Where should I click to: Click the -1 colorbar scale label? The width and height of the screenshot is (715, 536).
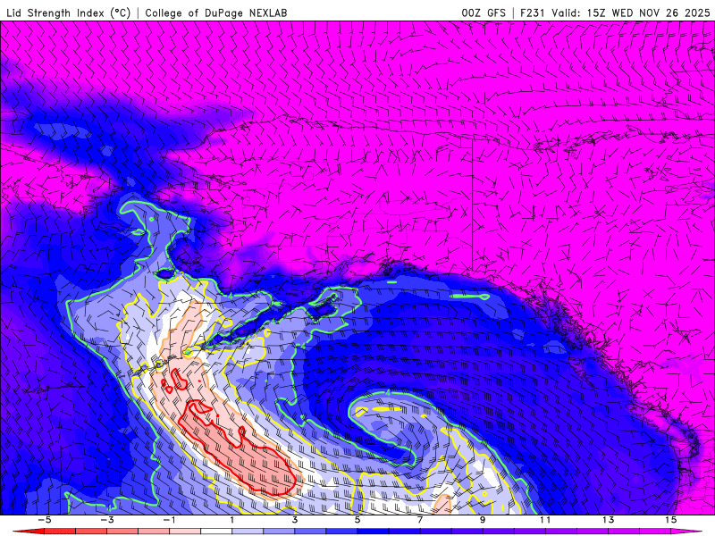[169, 520]
